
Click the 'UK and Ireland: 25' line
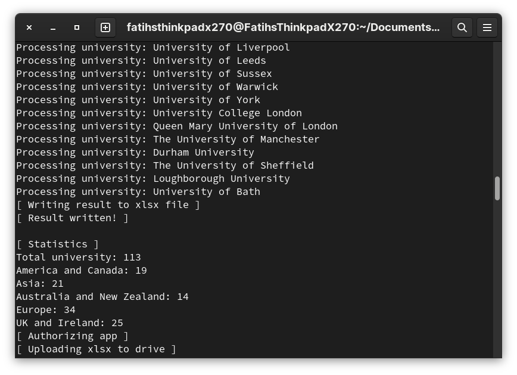pyautogui.click(x=70, y=323)
